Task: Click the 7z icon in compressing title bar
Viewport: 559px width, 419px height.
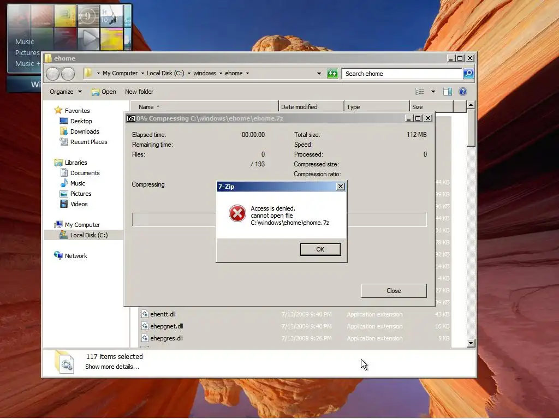Action: coord(131,118)
